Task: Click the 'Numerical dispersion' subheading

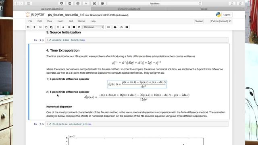Action: (59, 107)
